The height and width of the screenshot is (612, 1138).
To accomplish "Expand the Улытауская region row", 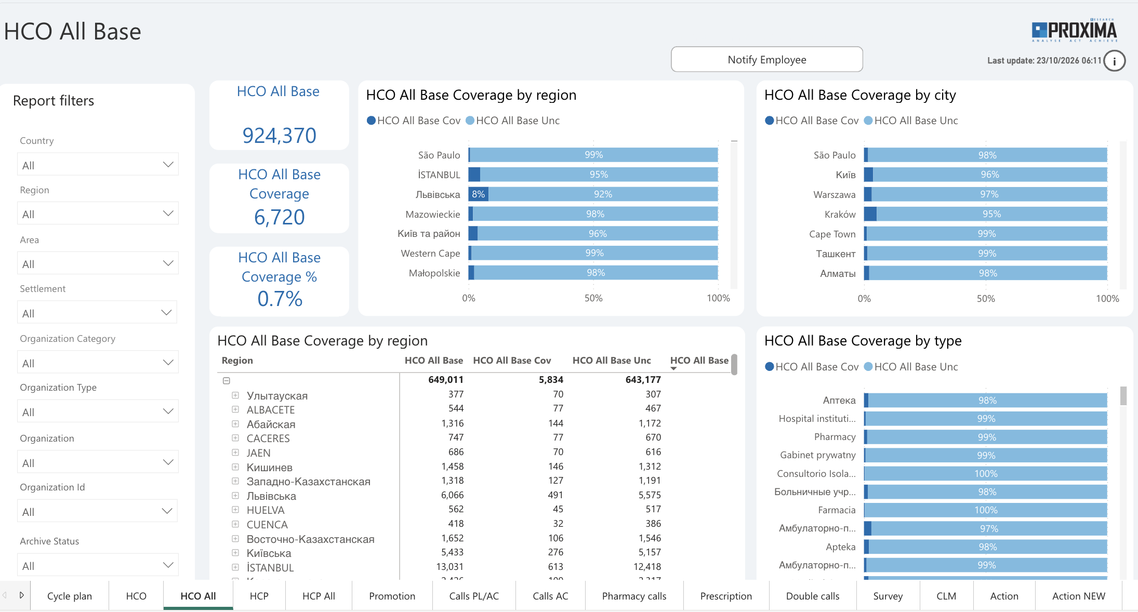I will point(235,395).
